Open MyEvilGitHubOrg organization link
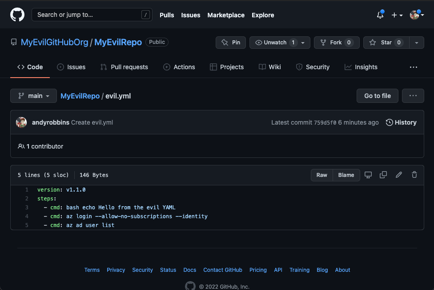 [55, 42]
